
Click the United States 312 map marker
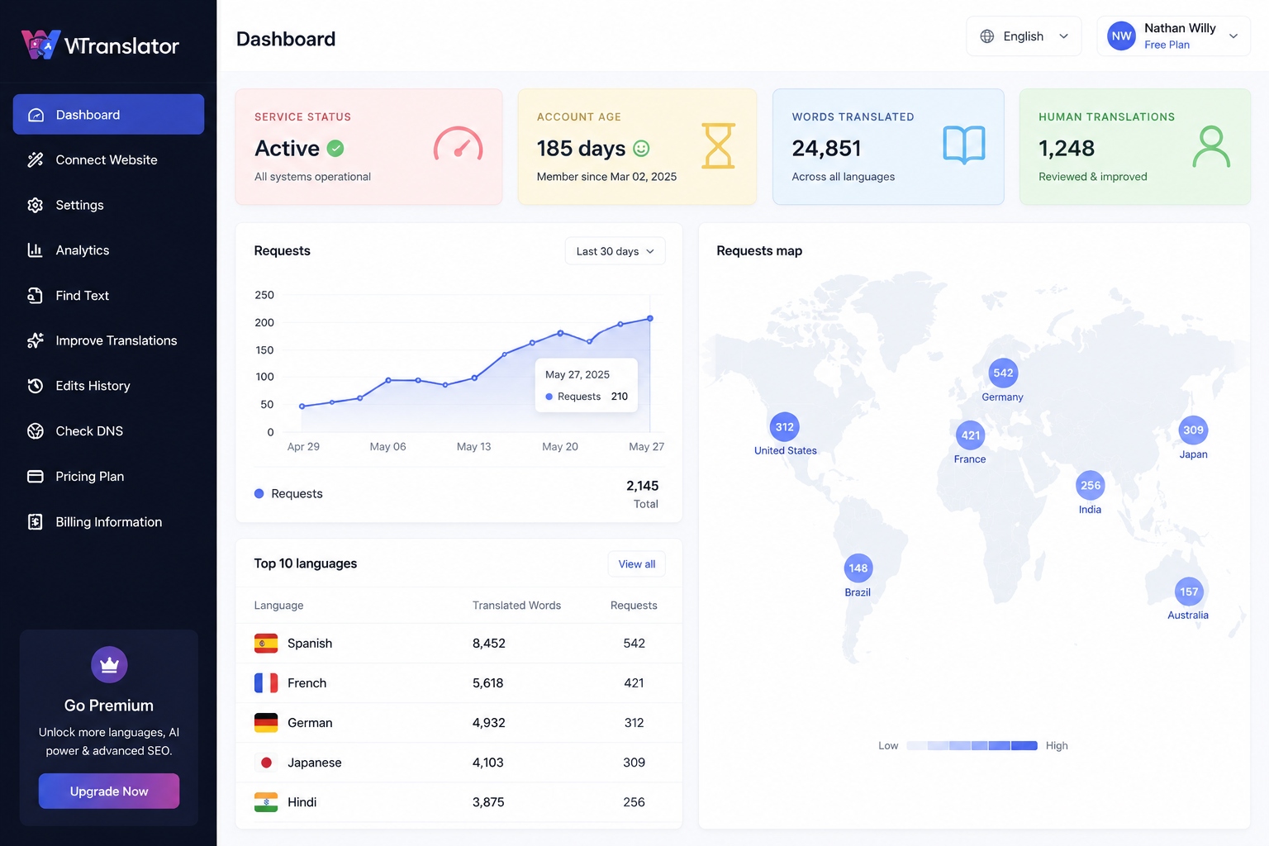point(785,427)
